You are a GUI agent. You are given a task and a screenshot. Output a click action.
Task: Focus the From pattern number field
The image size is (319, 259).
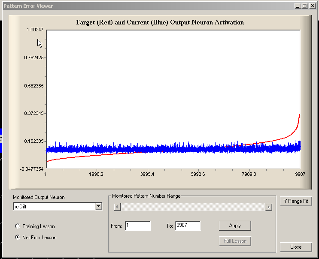[x=137, y=226]
